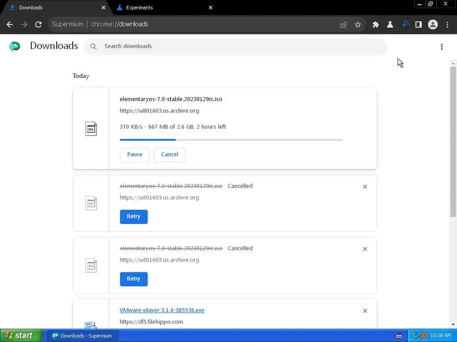The height and width of the screenshot is (342, 457).
Task: Click the 10:08 AM system clock
Action: click(x=440, y=336)
